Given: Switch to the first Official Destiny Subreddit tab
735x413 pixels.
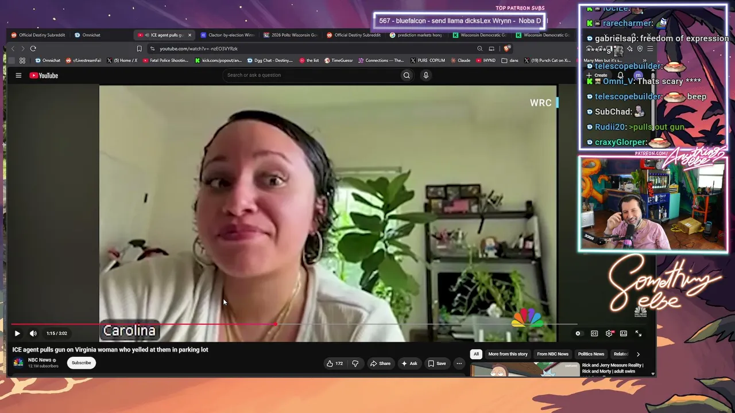Looking at the screenshot, I should point(39,35).
